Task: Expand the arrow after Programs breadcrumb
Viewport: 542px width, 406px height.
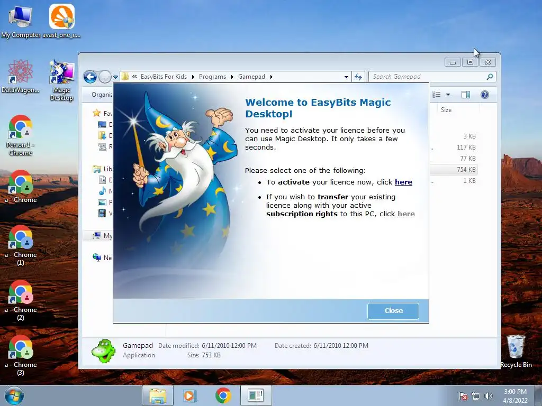Action: 232,77
